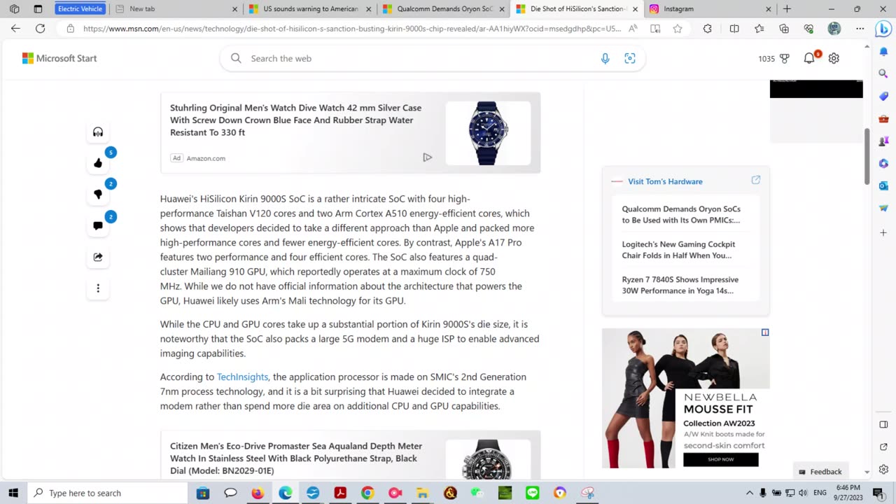
Task: Open the favorites list icon
Action: click(759, 29)
